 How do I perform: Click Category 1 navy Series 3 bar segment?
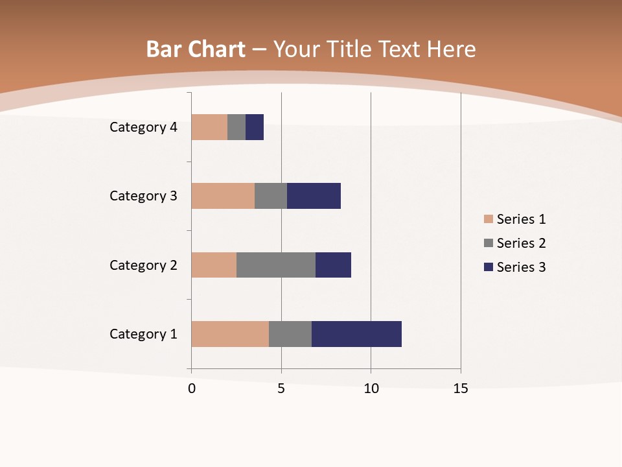tap(356, 334)
